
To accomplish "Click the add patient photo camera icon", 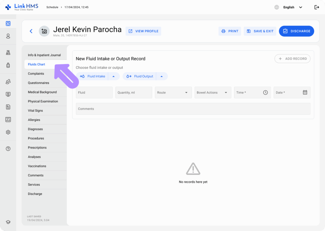I will click(x=44, y=31).
